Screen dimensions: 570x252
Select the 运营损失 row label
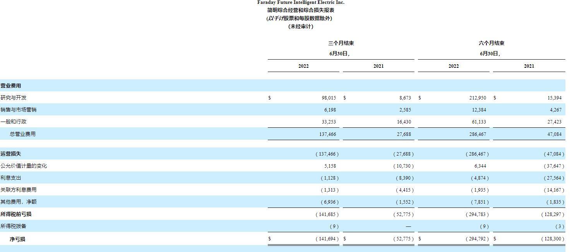(11, 154)
